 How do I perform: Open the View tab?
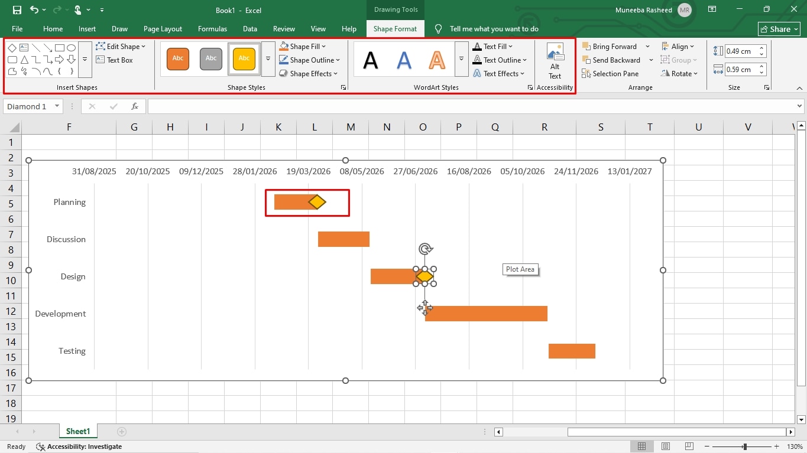coord(318,29)
